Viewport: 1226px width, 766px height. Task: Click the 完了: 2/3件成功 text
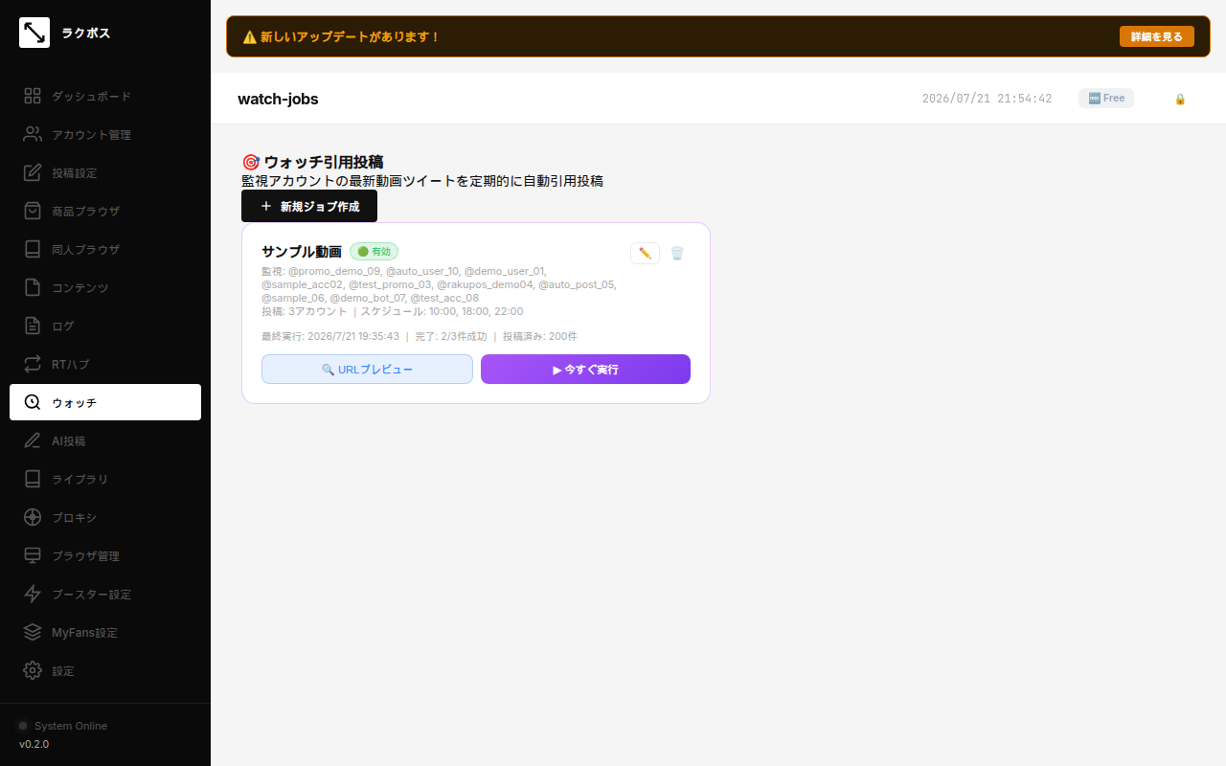(451, 336)
